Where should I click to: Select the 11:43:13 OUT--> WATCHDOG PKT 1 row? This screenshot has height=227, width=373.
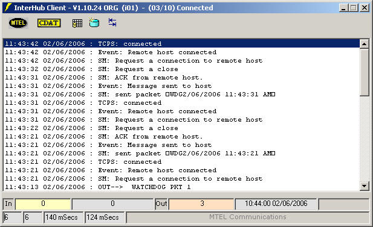(181, 187)
